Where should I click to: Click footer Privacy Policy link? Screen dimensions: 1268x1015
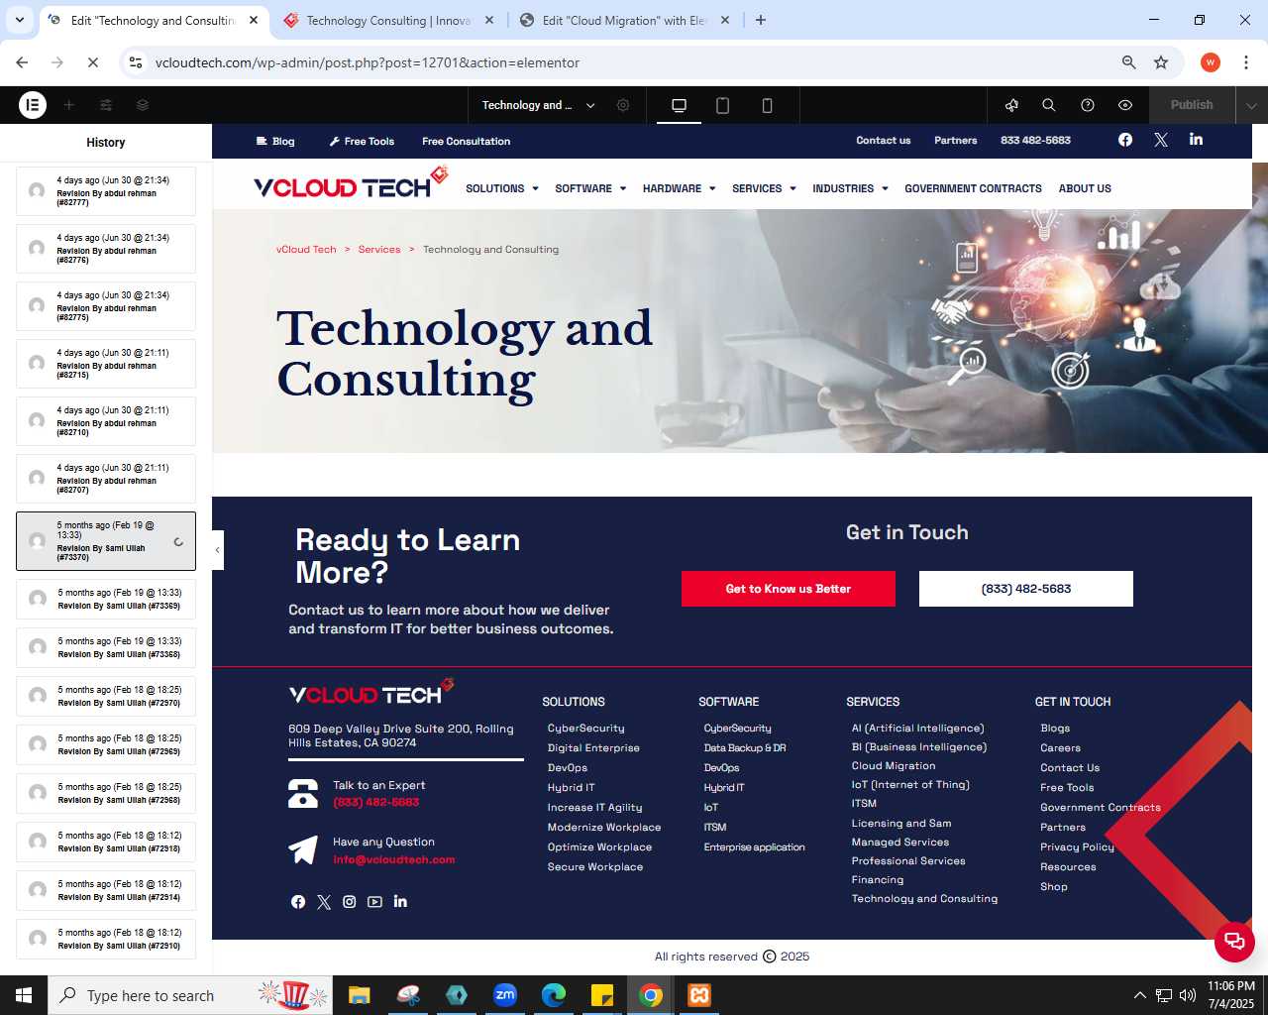click(1077, 847)
